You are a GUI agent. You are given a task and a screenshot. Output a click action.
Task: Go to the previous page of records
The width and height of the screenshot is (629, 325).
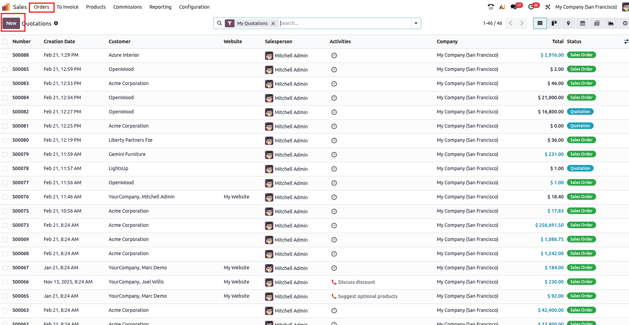tap(511, 23)
